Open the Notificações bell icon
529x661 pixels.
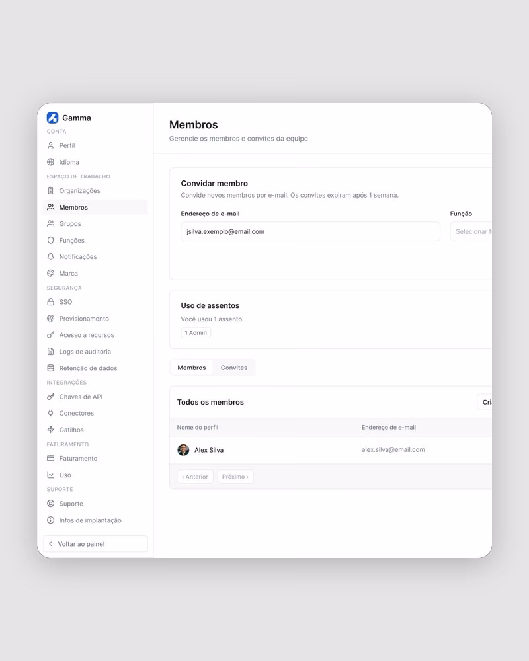[x=51, y=256]
